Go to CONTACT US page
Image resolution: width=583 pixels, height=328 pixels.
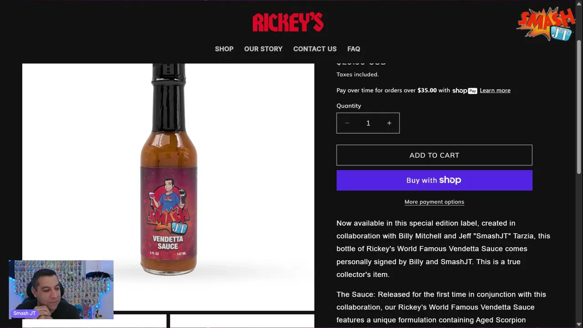(x=315, y=49)
